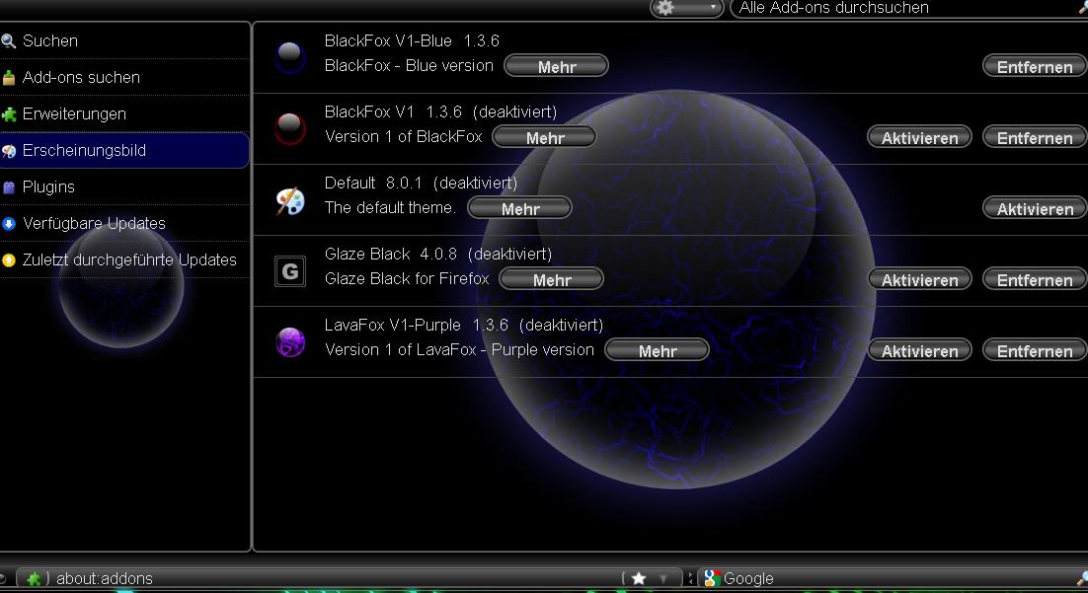Viewport: 1088px width, 593px height.
Task: Click the LavaFox V1-Purple 1.3.6 title
Action: point(416,325)
